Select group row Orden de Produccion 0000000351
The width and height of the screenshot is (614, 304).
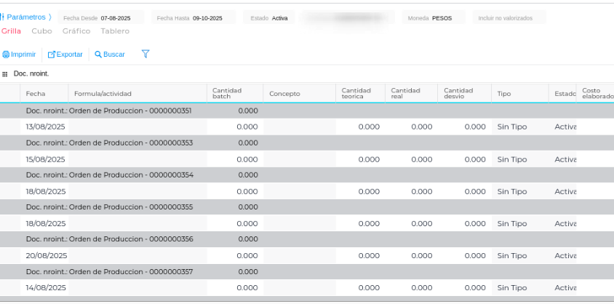coord(109,111)
